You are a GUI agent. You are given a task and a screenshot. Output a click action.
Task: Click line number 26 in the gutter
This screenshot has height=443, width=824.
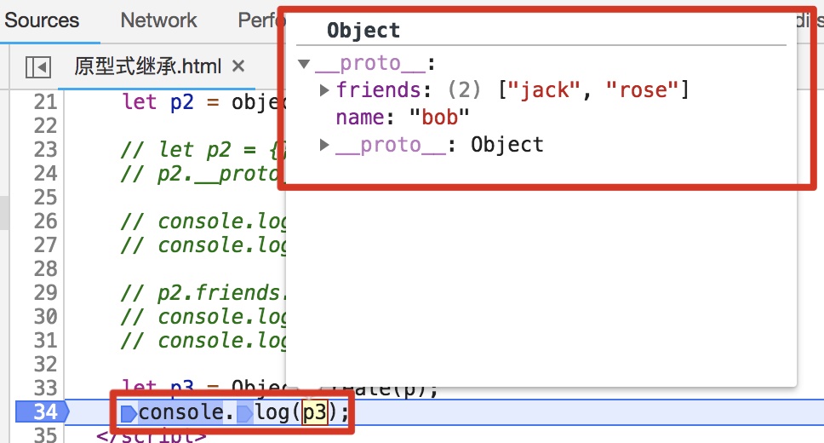pyautogui.click(x=45, y=221)
